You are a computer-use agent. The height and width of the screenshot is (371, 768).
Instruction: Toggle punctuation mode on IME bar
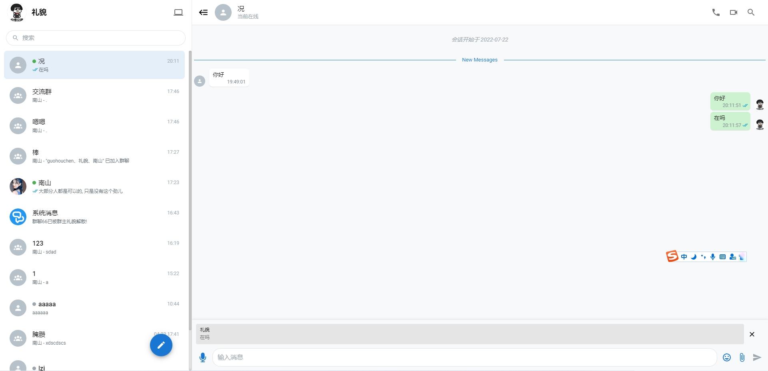703,257
